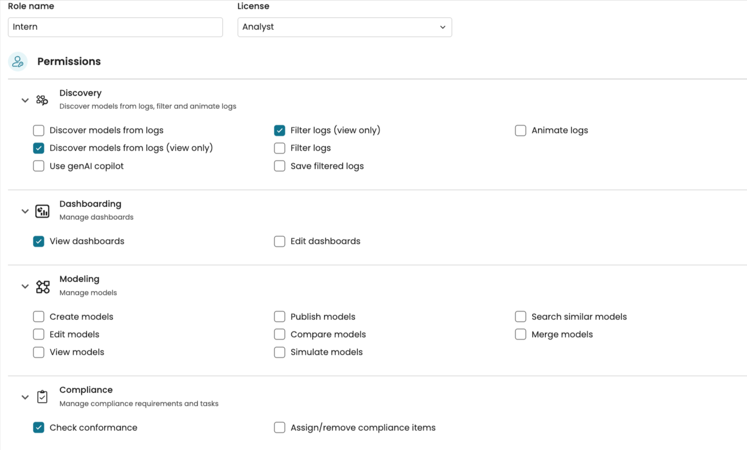Click the Modeling section icon
Screen dimensions: 747x450
pos(43,287)
